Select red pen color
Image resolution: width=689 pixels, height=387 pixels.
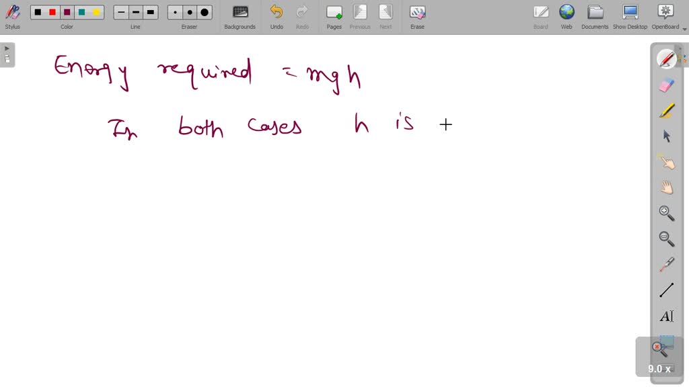tap(52, 12)
